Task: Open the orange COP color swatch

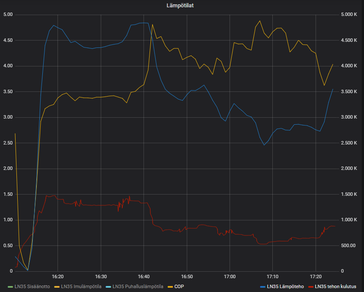Action: (169, 286)
